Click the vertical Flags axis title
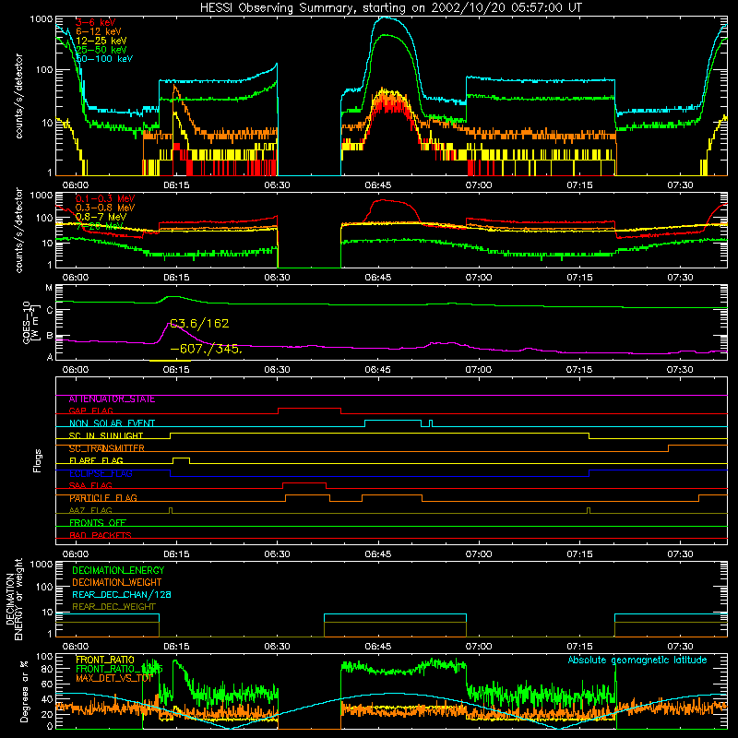This screenshot has width=738, height=738. click(x=38, y=460)
